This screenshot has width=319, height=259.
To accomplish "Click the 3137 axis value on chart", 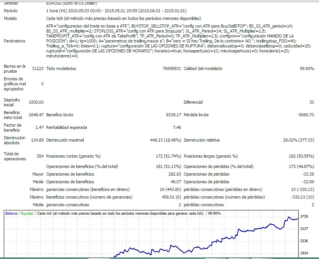I will click(303, 229).
